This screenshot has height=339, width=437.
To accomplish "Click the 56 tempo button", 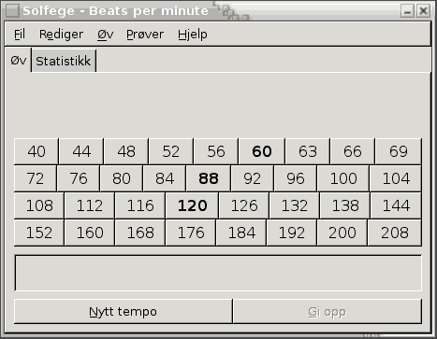I will point(216,151).
